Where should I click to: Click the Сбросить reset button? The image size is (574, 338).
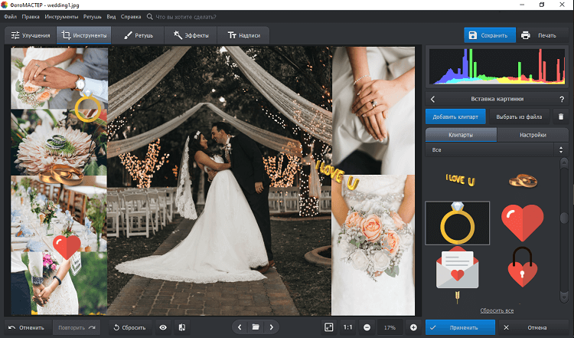pos(129,327)
